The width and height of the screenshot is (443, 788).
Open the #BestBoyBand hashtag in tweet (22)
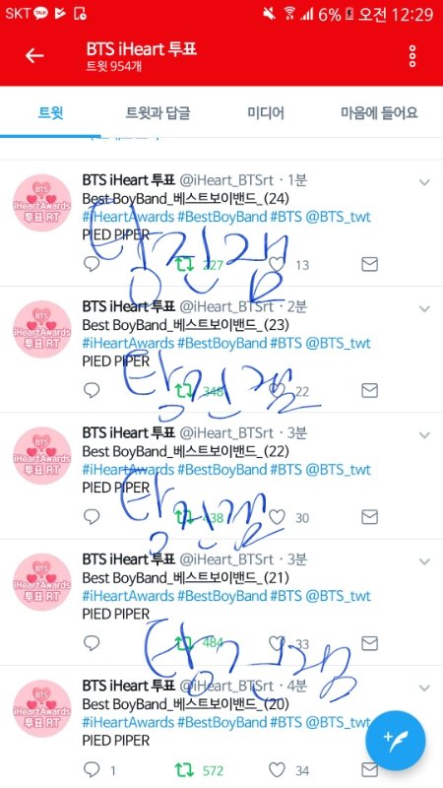222,470
